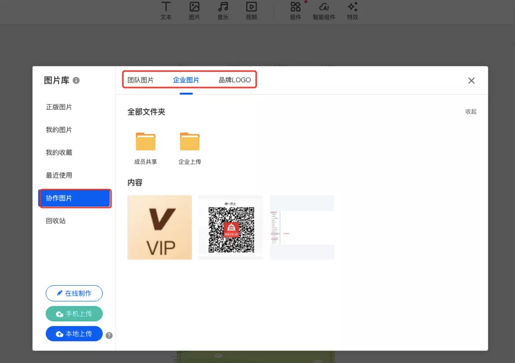Select the VIP image thumbnail
515x363 pixels.
160,227
